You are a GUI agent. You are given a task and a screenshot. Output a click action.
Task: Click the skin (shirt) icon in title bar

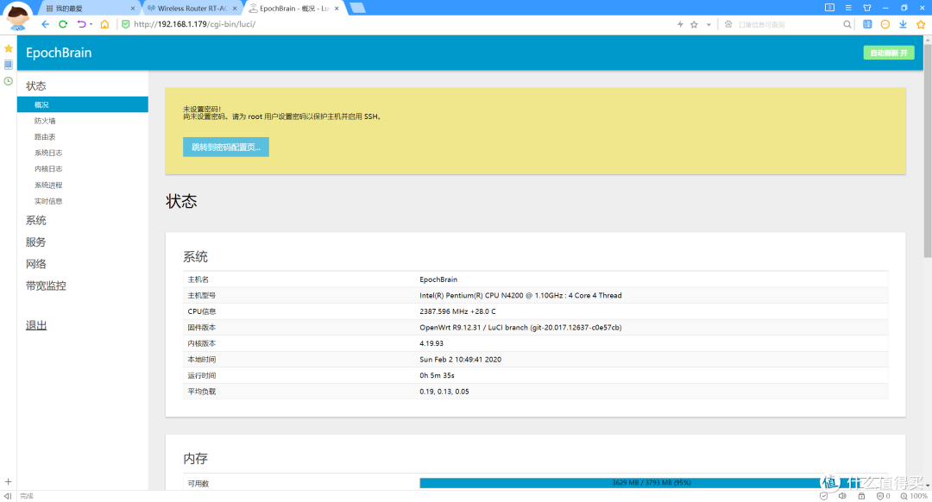coord(867,8)
